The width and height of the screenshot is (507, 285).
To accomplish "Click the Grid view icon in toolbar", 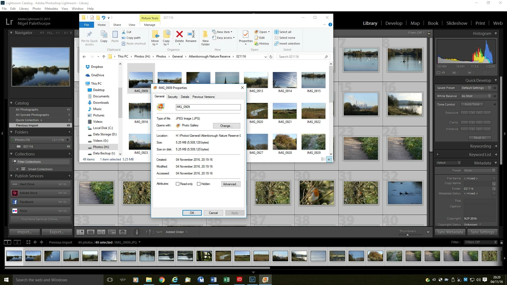I will click(x=80, y=232).
